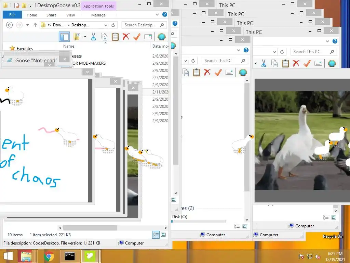Click the right arrow of DesktopGoose horizontal scrollbar

coord(166,228)
